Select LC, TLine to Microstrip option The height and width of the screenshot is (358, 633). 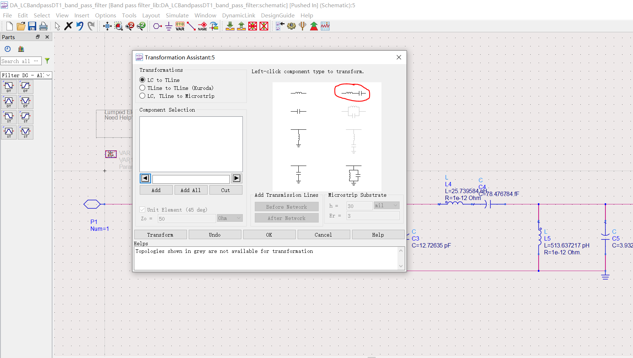tap(177, 96)
